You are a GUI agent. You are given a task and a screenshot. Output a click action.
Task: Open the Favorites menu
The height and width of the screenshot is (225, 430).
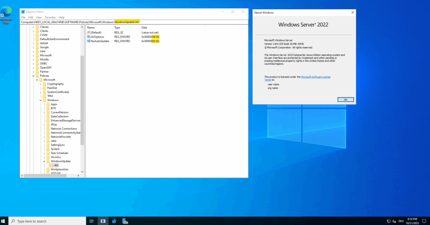tap(50, 17)
